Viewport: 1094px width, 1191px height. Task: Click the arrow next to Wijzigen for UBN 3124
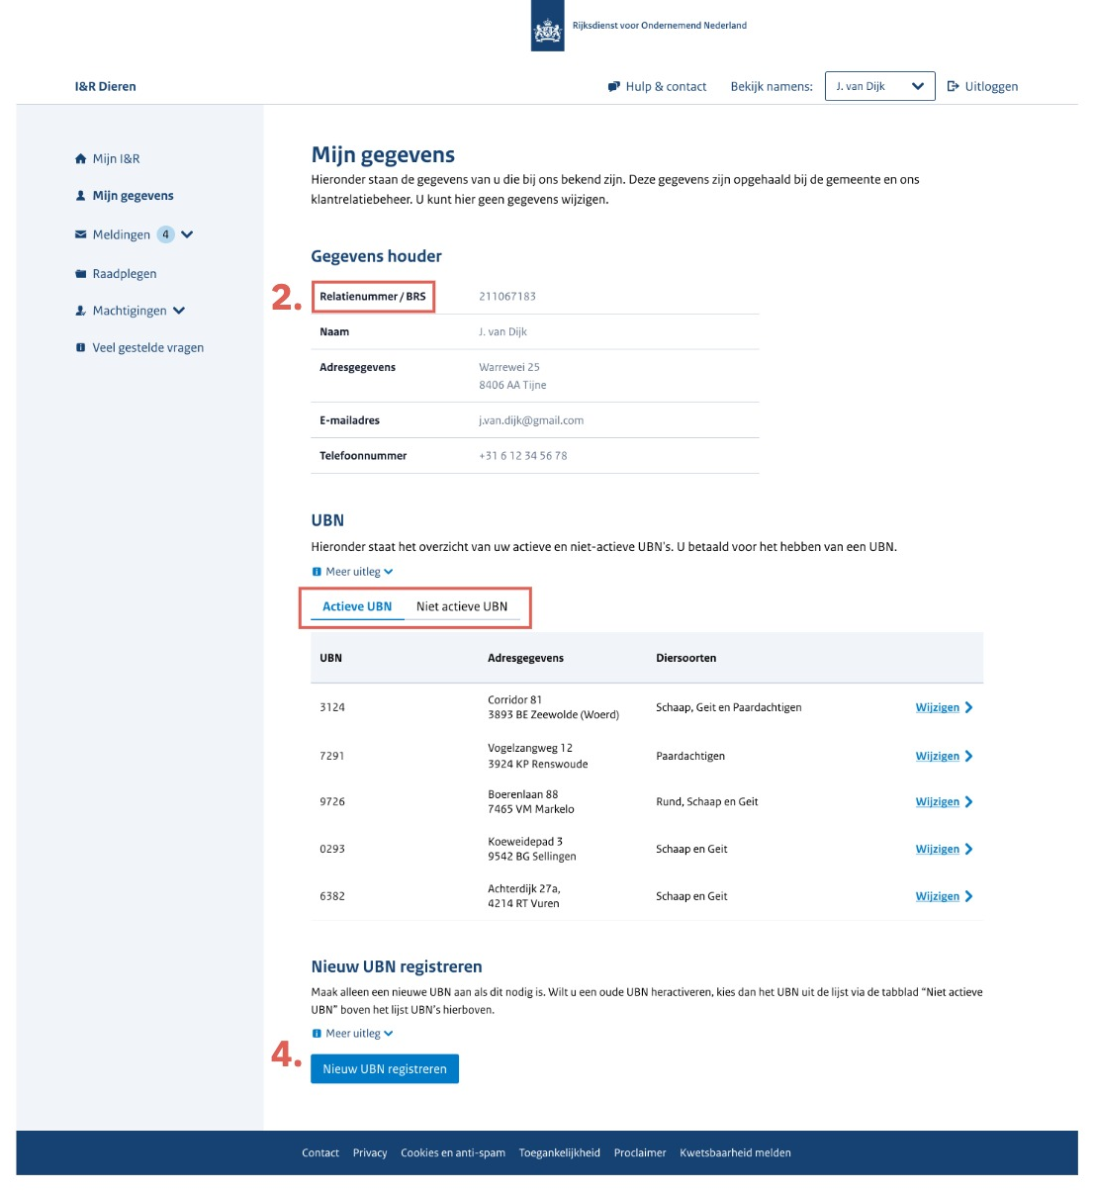point(969,707)
